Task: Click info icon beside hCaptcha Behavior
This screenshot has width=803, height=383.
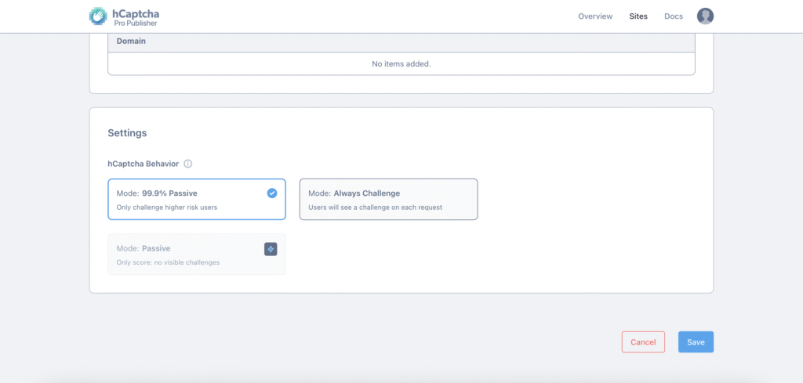Action: click(188, 164)
